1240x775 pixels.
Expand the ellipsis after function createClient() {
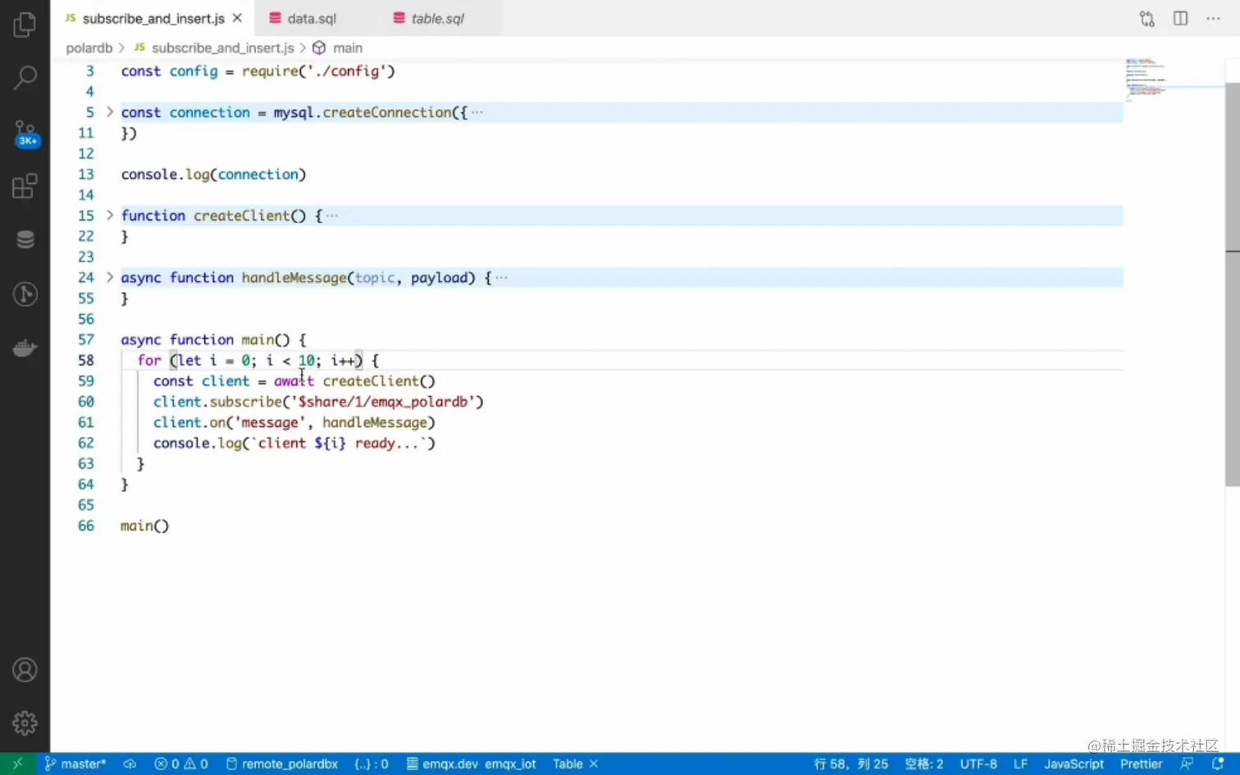tap(332, 216)
